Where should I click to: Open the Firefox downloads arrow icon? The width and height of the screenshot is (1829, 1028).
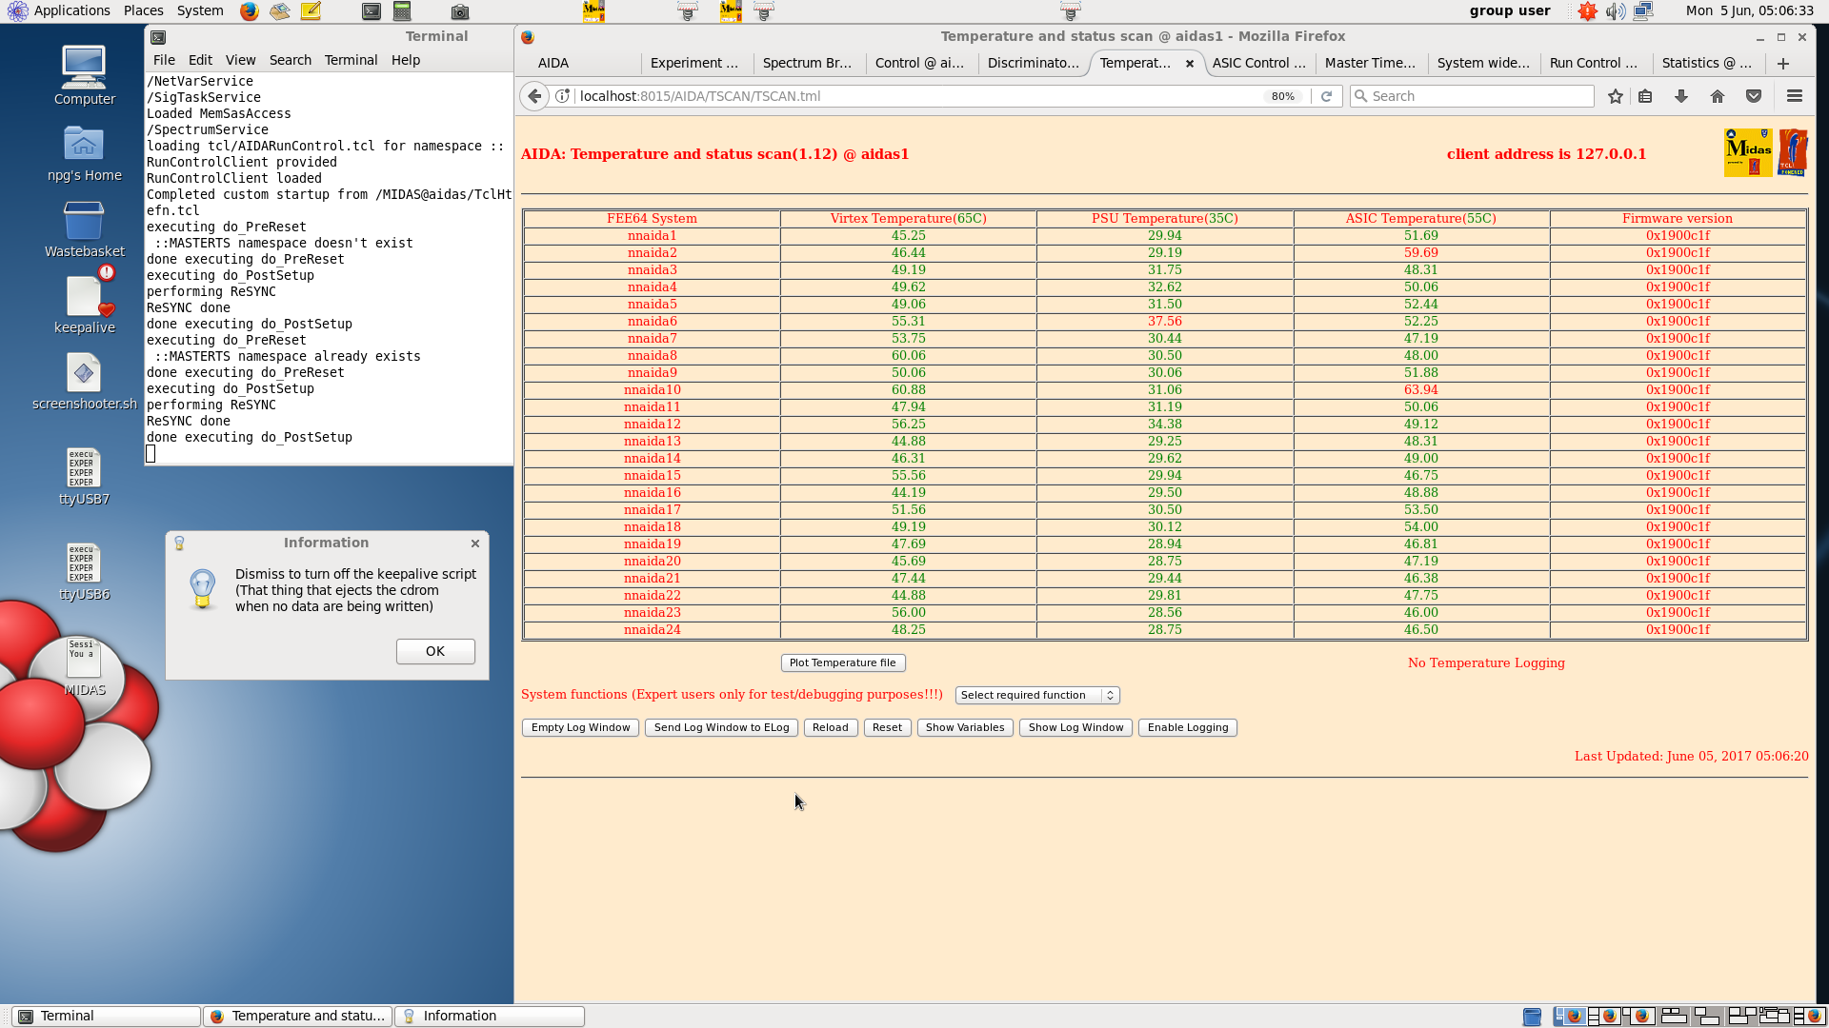tap(1681, 96)
